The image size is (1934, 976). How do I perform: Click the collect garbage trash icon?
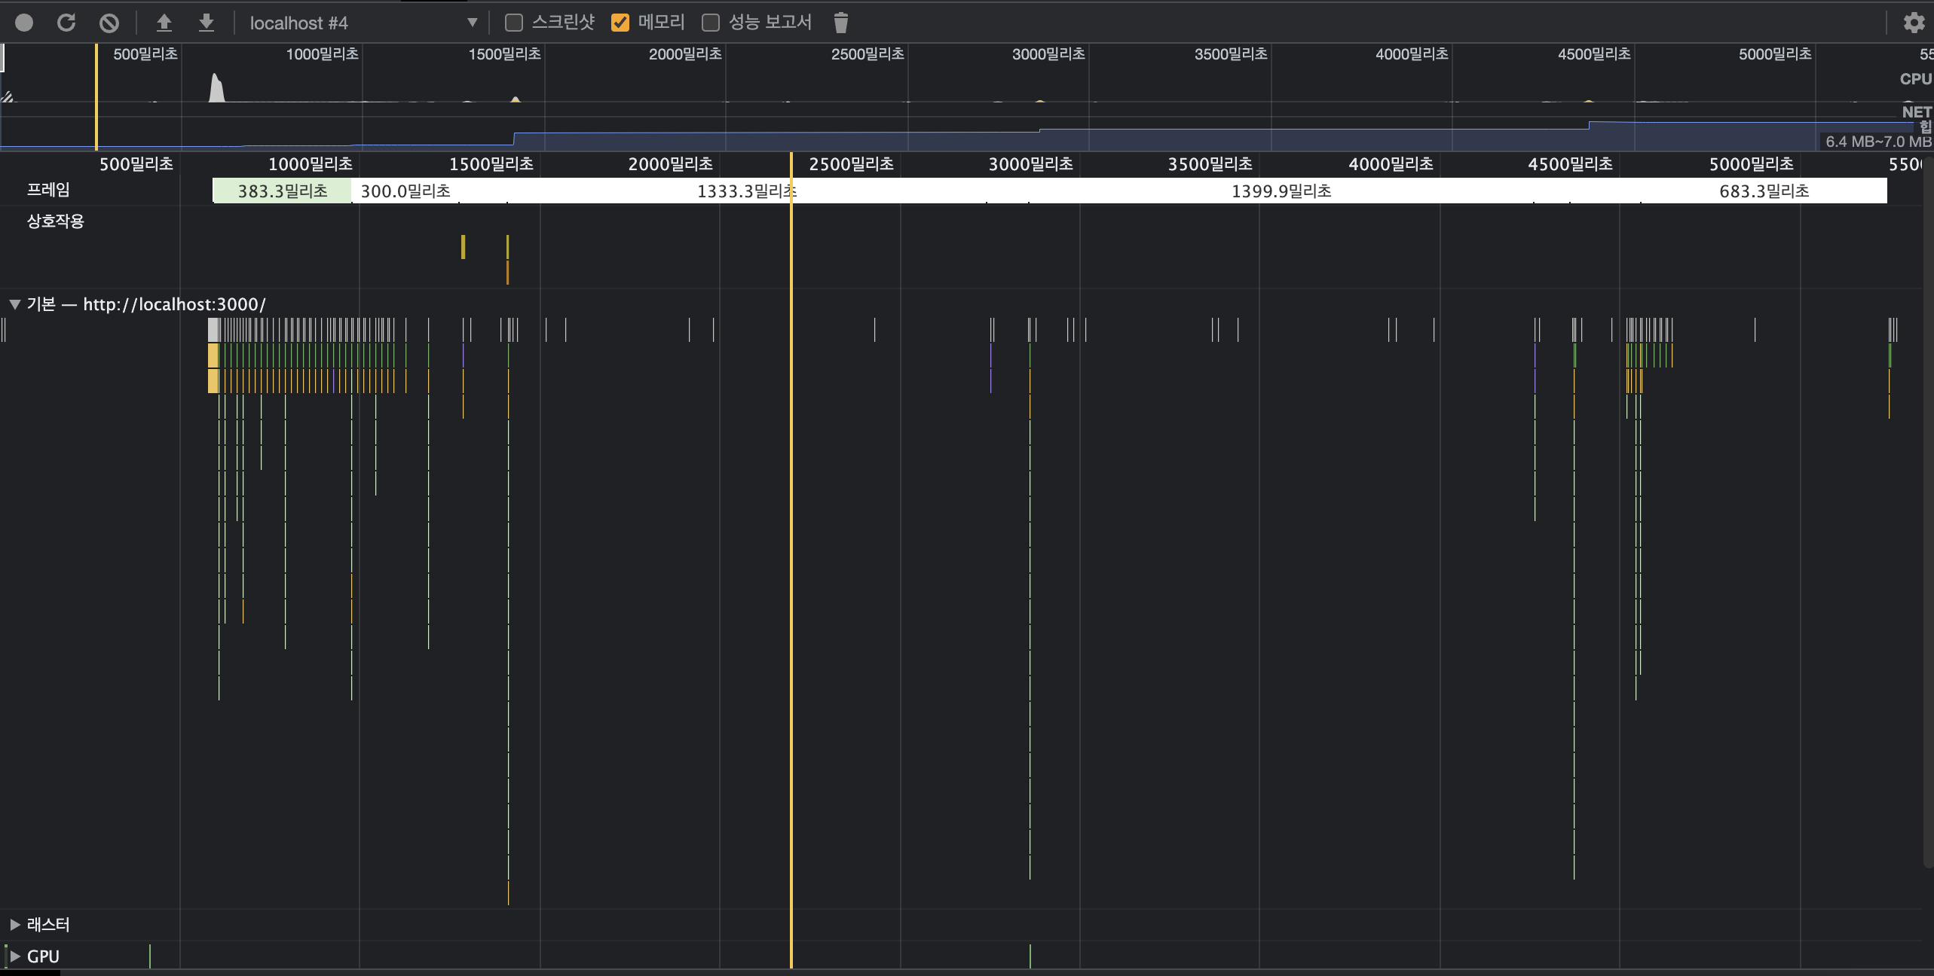[841, 23]
